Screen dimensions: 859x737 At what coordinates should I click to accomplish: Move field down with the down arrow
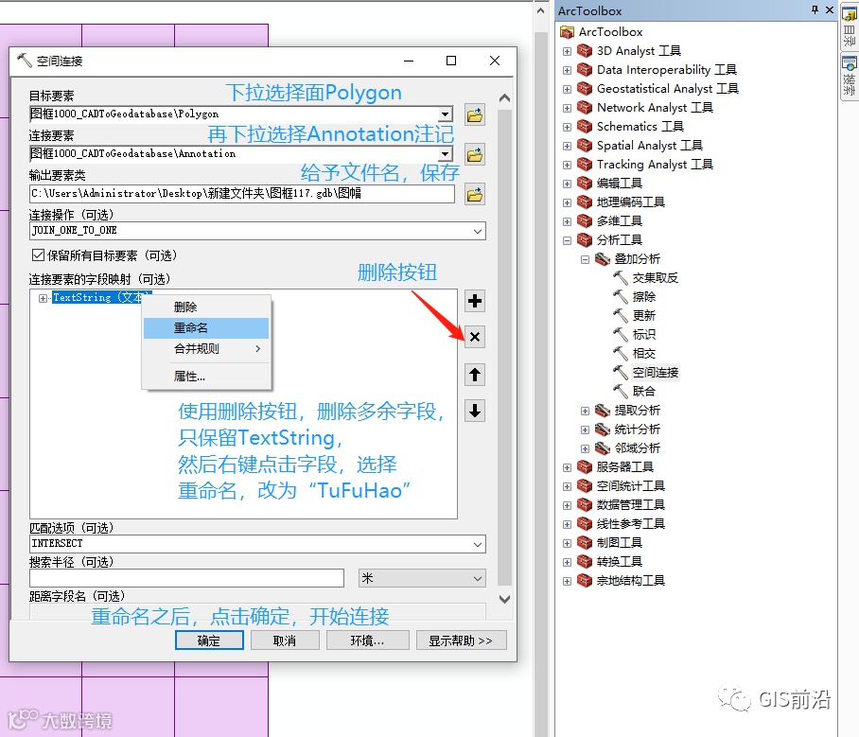[x=474, y=411]
